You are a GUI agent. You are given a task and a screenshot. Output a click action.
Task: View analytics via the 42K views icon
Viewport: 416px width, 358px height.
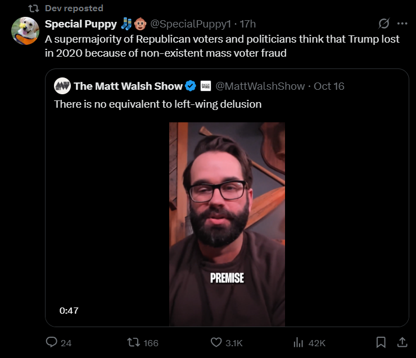(x=298, y=342)
